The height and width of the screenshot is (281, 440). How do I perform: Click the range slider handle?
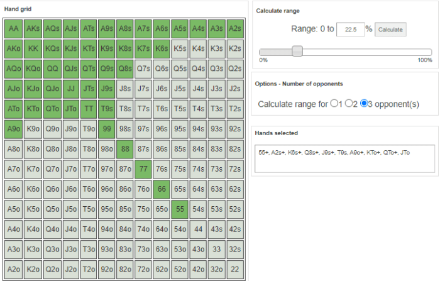click(x=297, y=52)
